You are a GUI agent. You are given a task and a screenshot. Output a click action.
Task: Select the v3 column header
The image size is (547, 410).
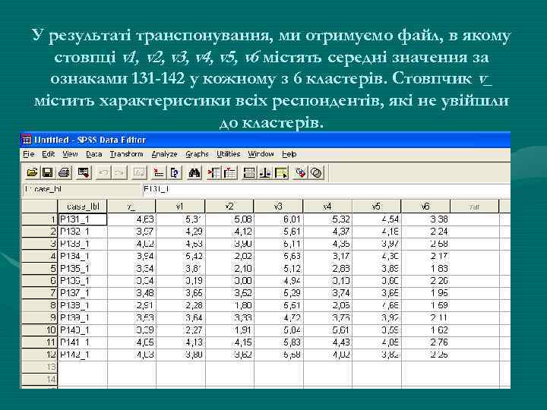click(x=278, y=207)
